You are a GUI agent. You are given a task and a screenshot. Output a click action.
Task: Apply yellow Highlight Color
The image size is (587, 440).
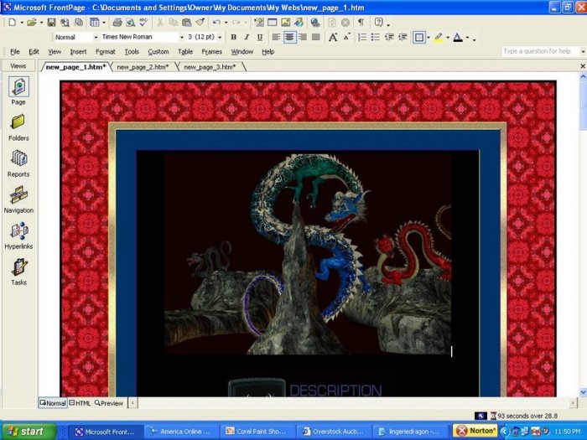click(x=439, y=37)
